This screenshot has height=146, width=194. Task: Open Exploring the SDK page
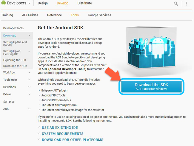click(x=15, y=60)
